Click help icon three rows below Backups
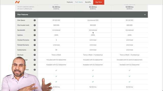 35,70
